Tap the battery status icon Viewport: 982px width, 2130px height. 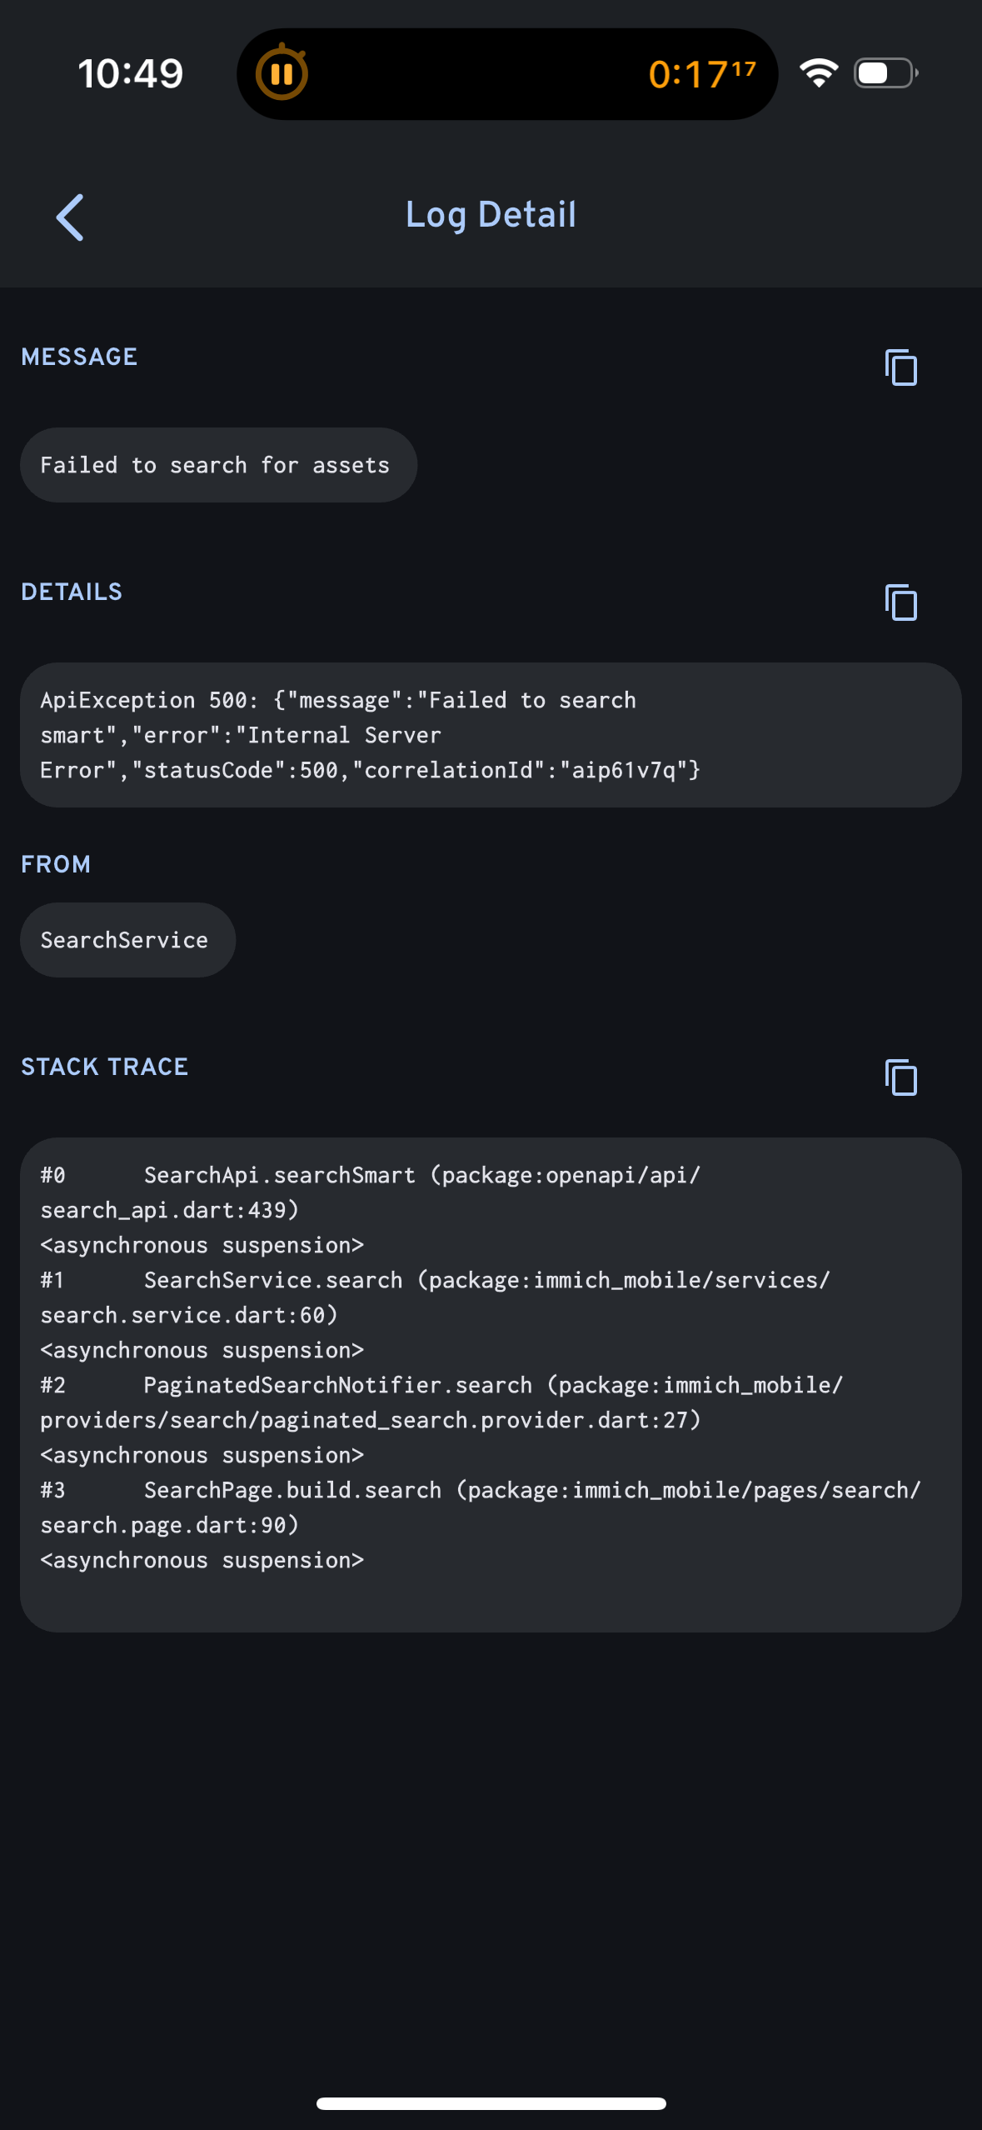coord(885,73)
